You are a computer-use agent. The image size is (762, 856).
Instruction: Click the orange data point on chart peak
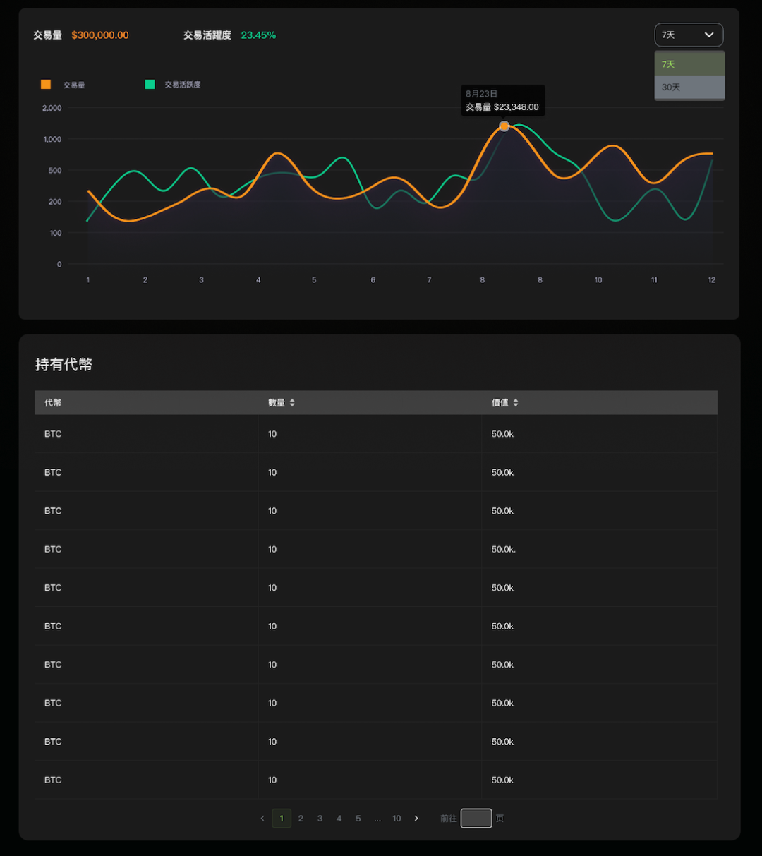[x=504, y=126]
